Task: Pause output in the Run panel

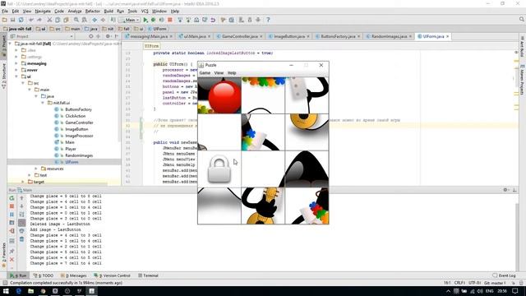Action: [12, 215]
